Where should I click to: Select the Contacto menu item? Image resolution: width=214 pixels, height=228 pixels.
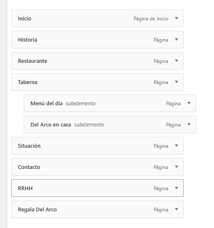coord(97,167)
